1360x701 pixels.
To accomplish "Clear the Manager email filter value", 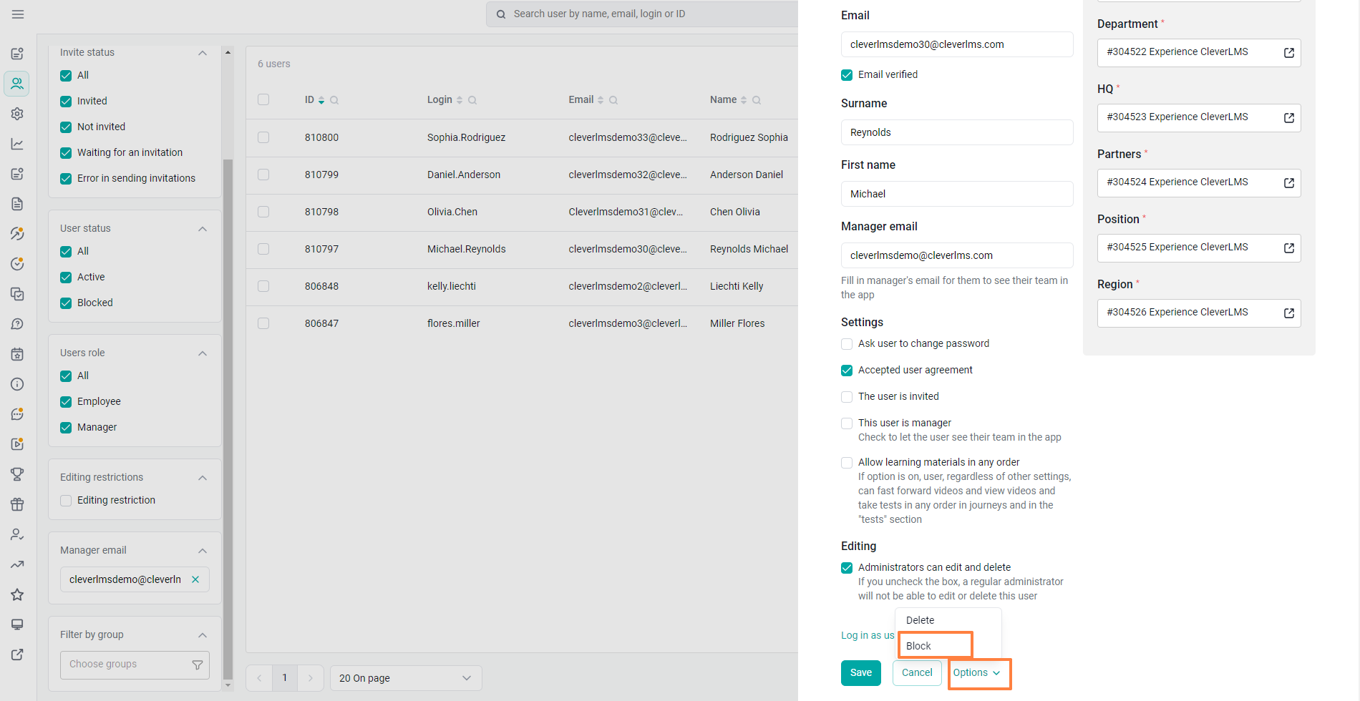I will pos(195,579).
